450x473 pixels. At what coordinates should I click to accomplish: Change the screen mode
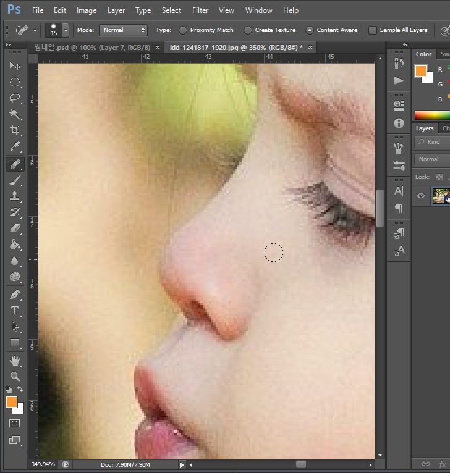pyautogui.click(x=14, y=440)
